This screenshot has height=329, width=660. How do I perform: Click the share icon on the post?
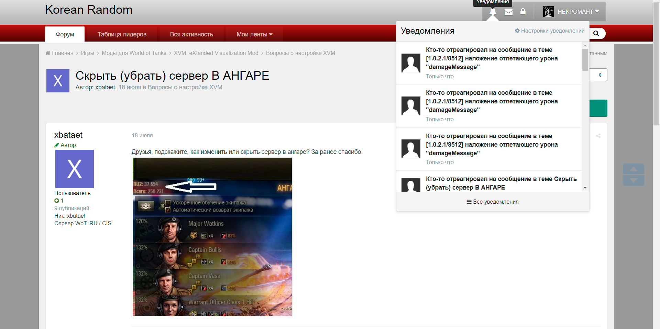point(598,136)
